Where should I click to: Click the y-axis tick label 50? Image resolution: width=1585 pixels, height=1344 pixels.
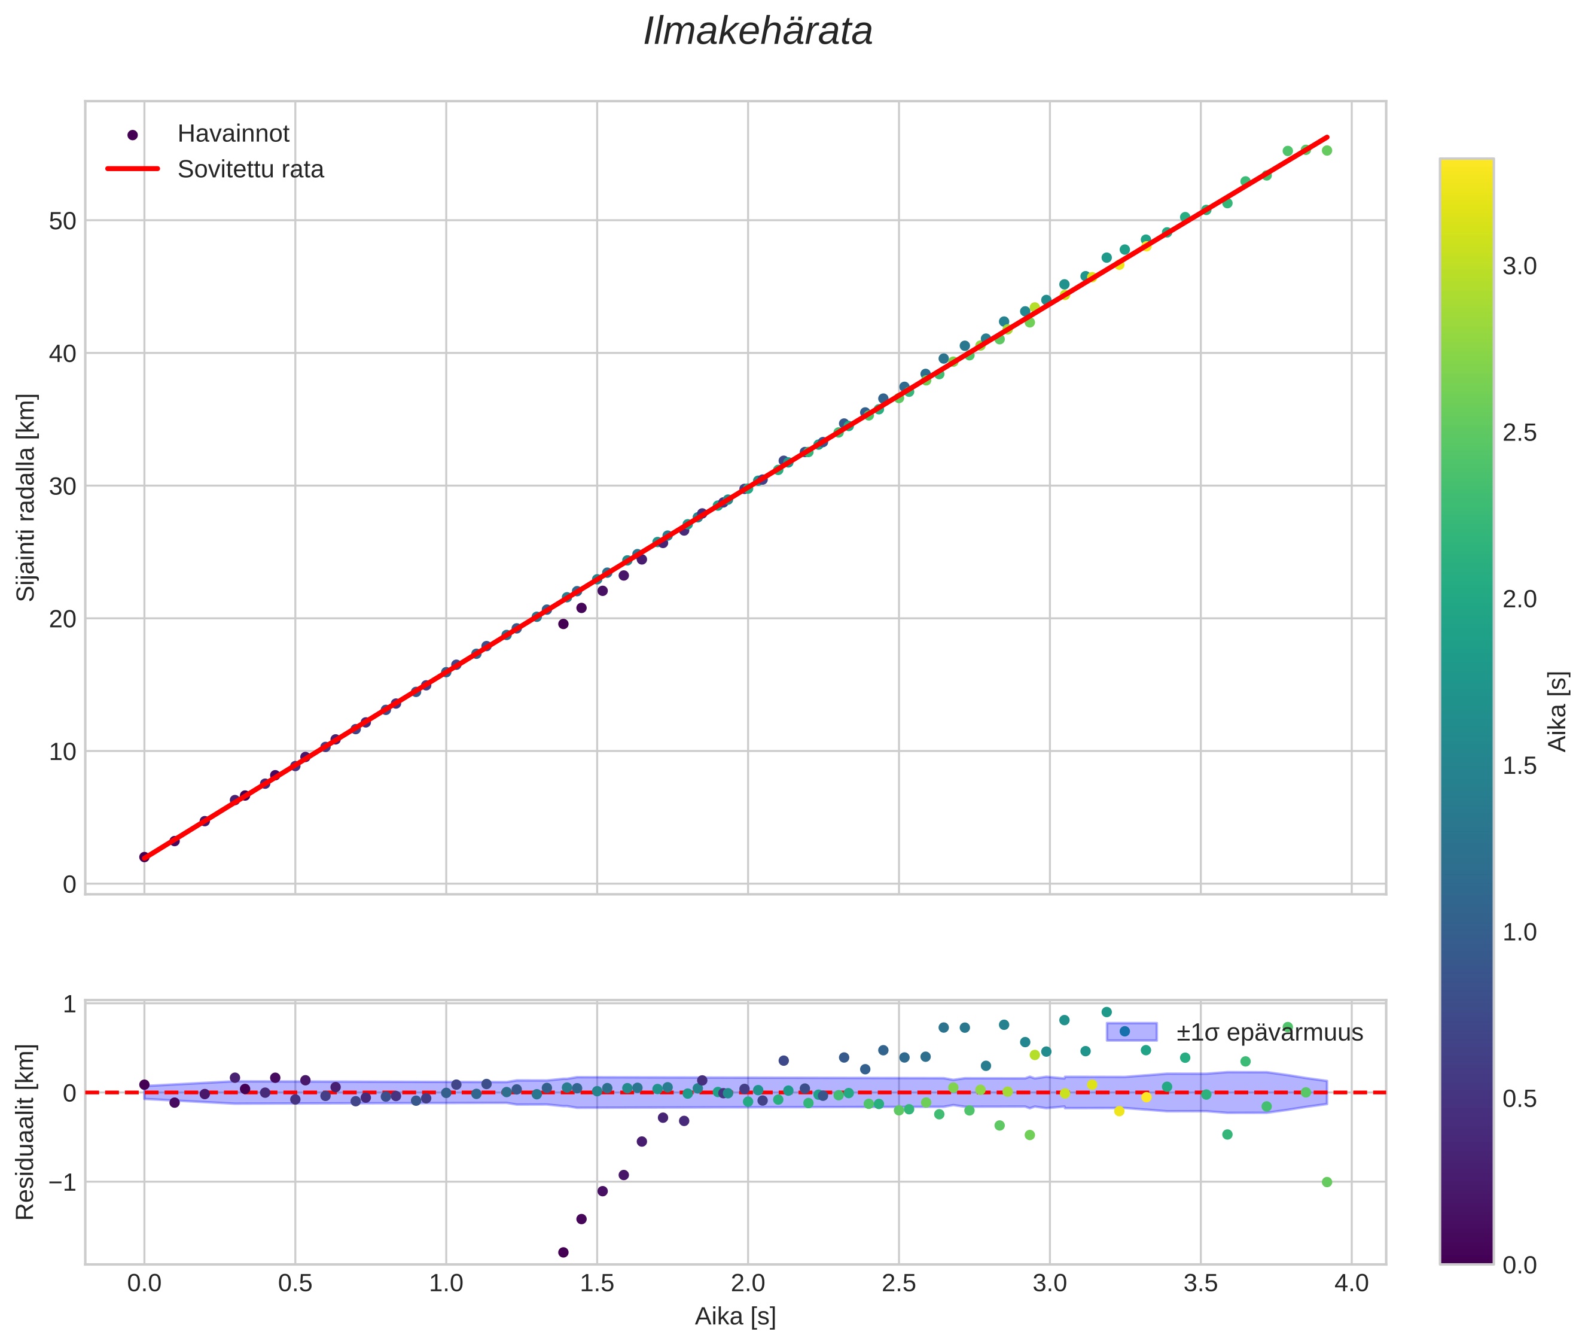pyautogui.click(x=62, y=221)
